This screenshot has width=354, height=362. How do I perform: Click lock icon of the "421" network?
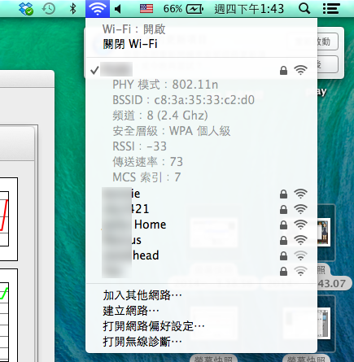point(283,209)
